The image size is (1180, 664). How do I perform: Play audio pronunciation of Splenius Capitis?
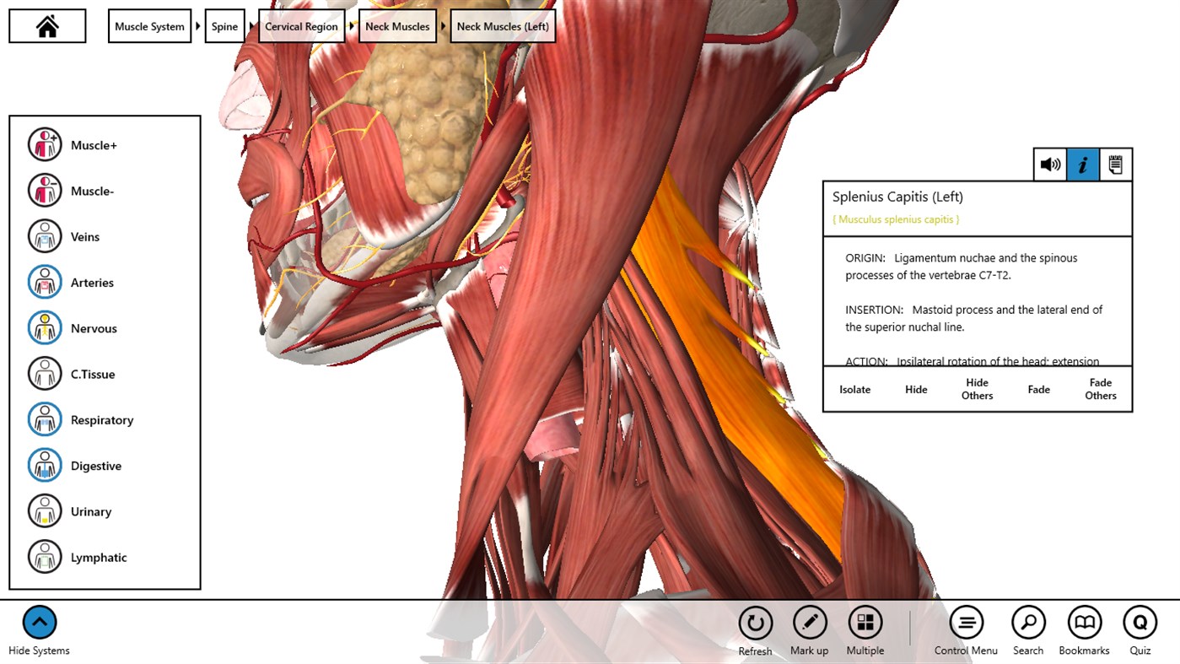click(x=1050, y=164)
